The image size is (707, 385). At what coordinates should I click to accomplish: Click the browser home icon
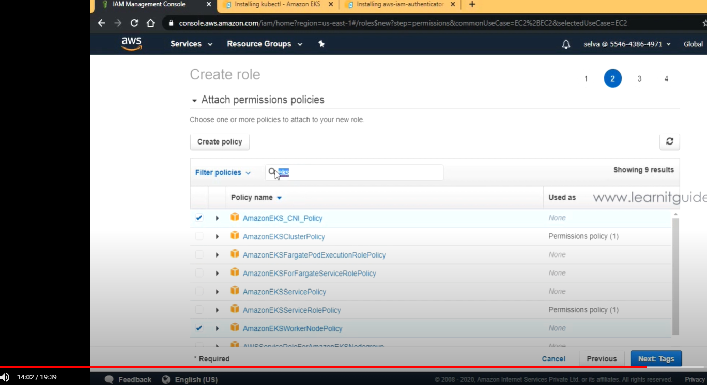pyautogui.click(x=150, y=23)
